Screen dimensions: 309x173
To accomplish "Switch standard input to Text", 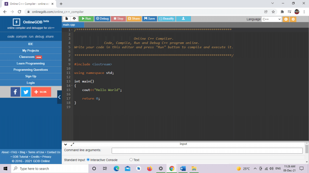I will pyautogui.click(x=131, y=159).
